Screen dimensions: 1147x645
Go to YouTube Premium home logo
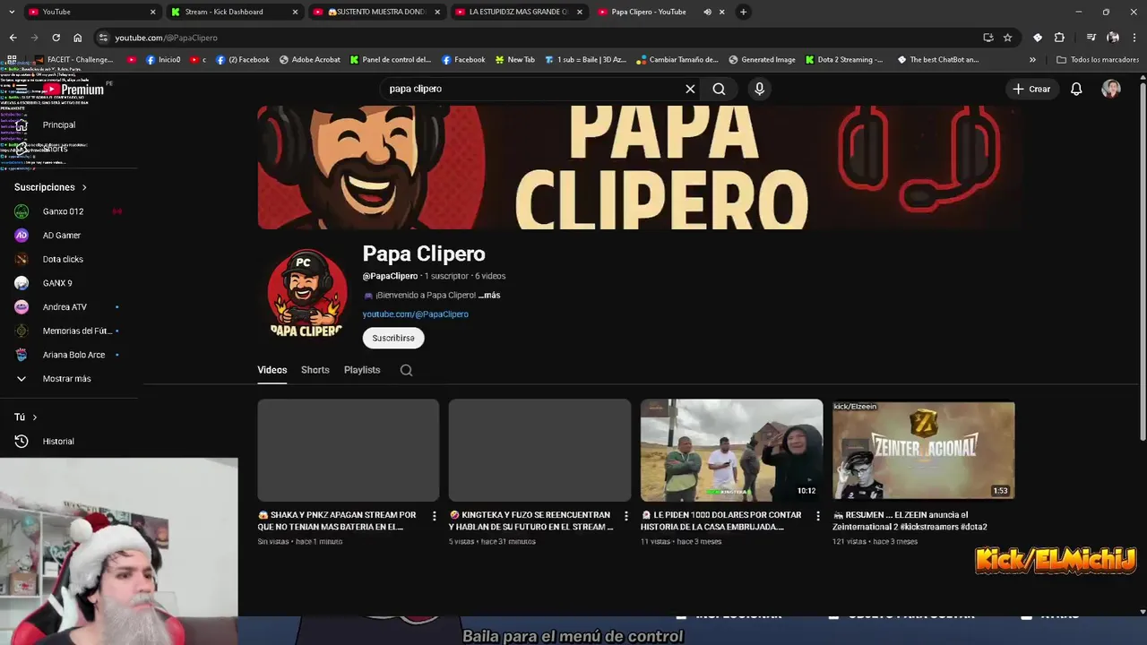pos(74,90)
